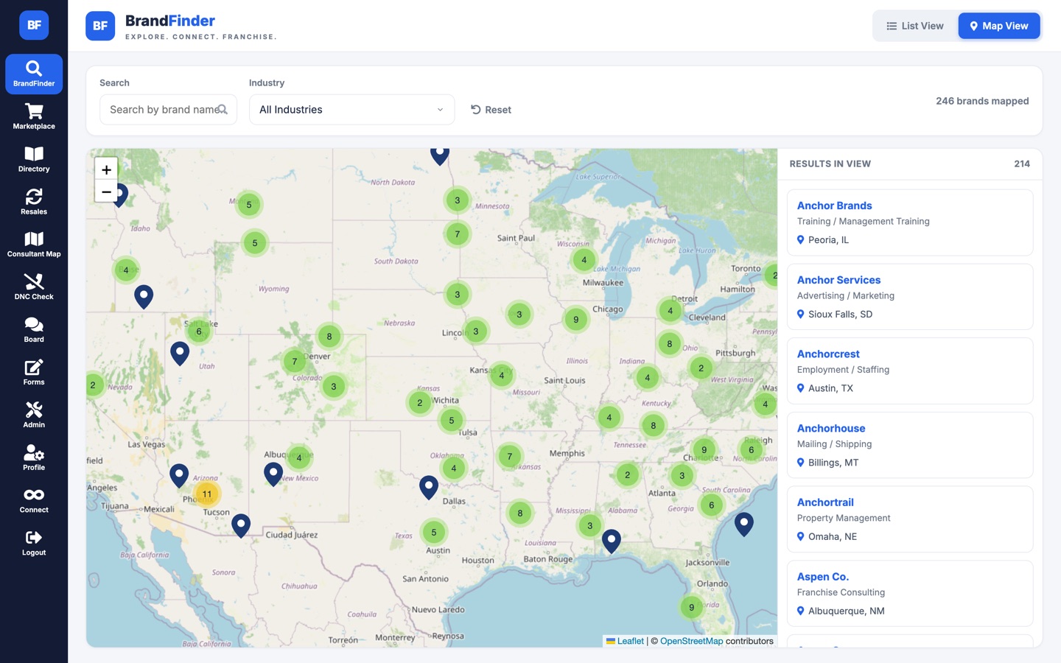
Task: Open the OpenStreetMap attribution link
Action: 691,641
